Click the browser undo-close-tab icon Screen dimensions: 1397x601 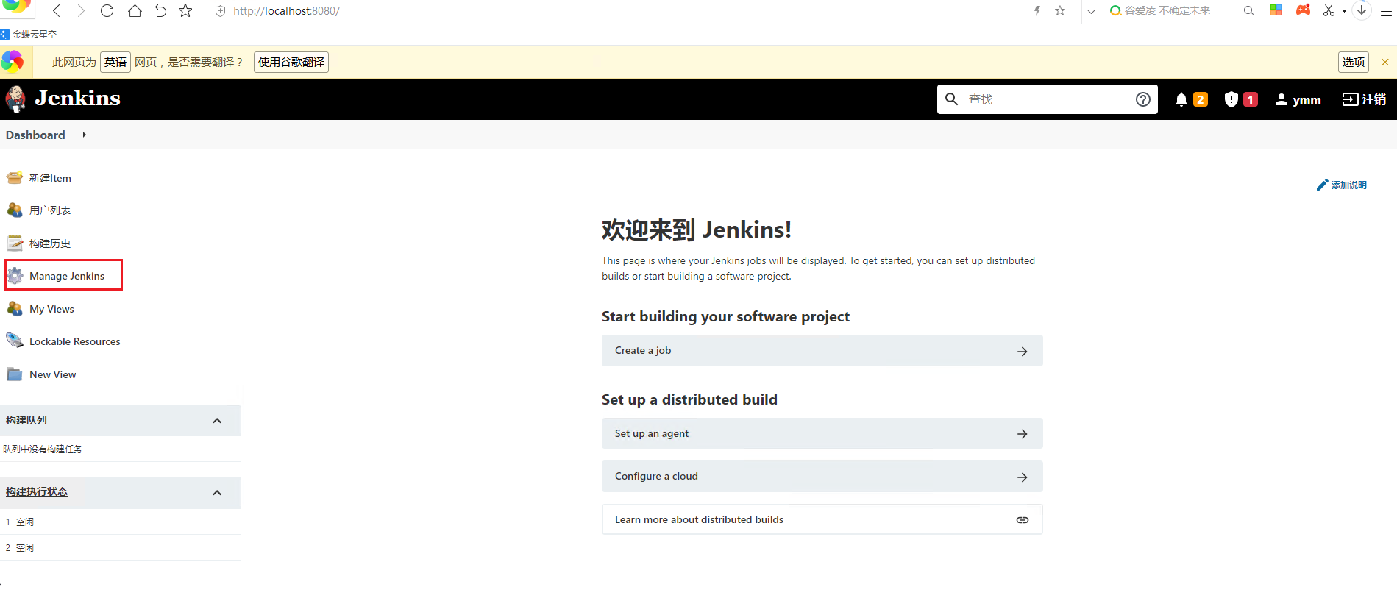[160, 10]
